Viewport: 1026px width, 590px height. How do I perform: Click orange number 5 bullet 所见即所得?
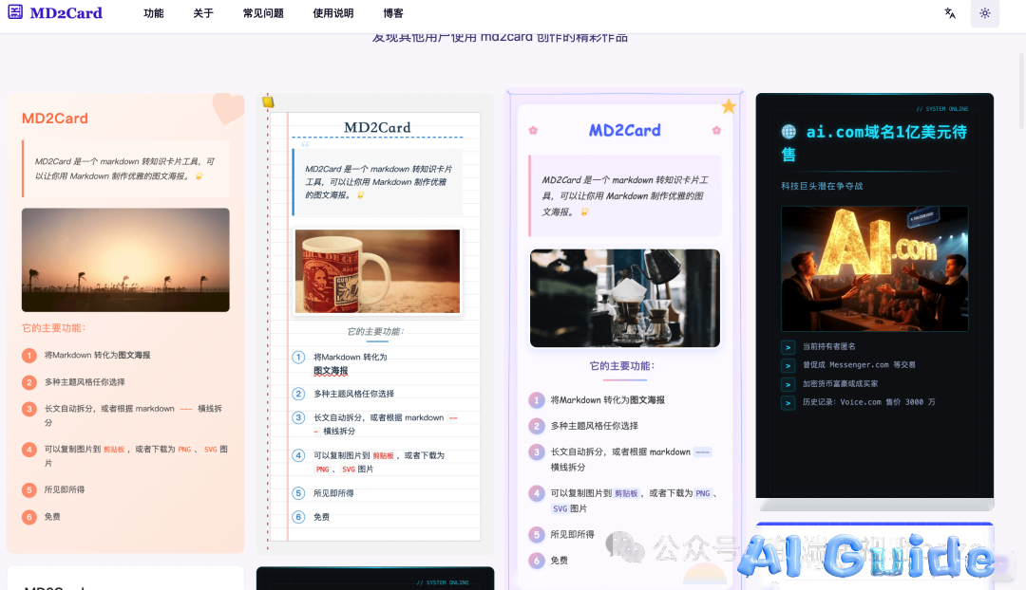point(28,490)
